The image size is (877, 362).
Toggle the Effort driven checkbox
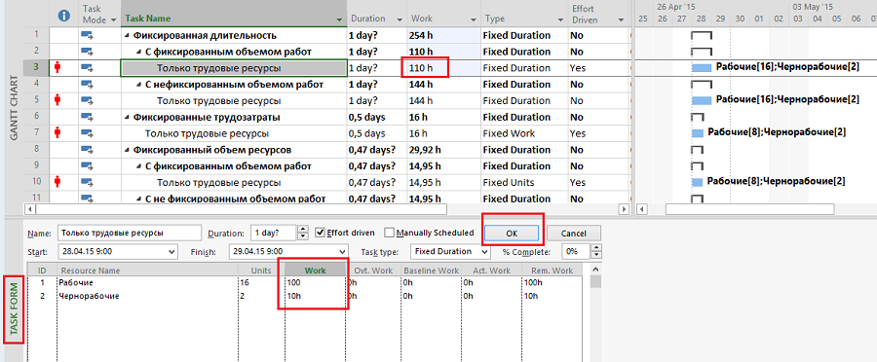point(320,233)
